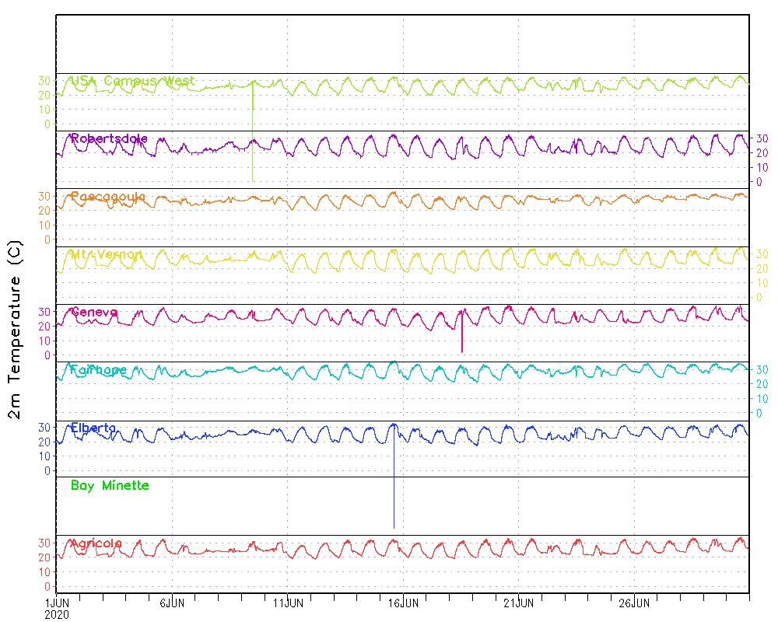Viewport: 778px width, 622px height.
Task: Click the blue 10 tick for Elberta
Action: click(x=44, y=456)
